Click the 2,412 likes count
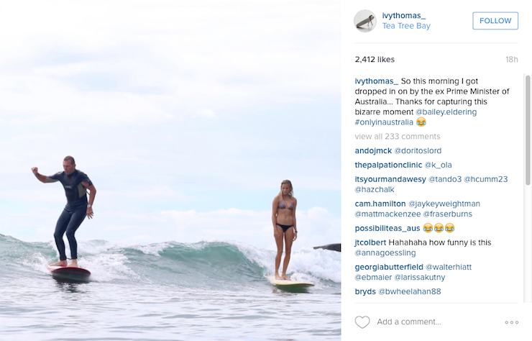This screenshot has width=532, height=341. click(x=375, y=60)
